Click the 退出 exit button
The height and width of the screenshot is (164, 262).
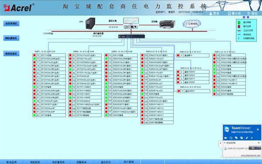[x=252, y=14]
